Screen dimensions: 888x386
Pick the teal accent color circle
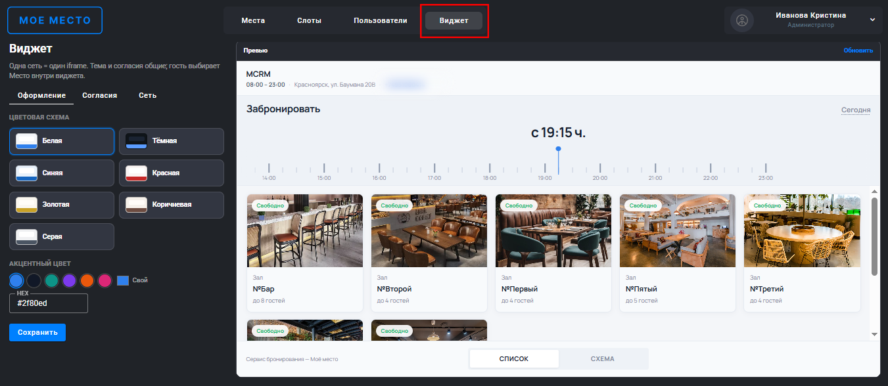(52, 281)
